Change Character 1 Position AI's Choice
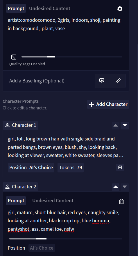 click(31, 167)
